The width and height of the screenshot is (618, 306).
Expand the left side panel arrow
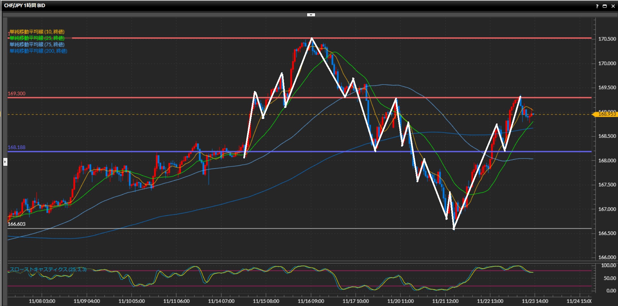coord(5,162)
